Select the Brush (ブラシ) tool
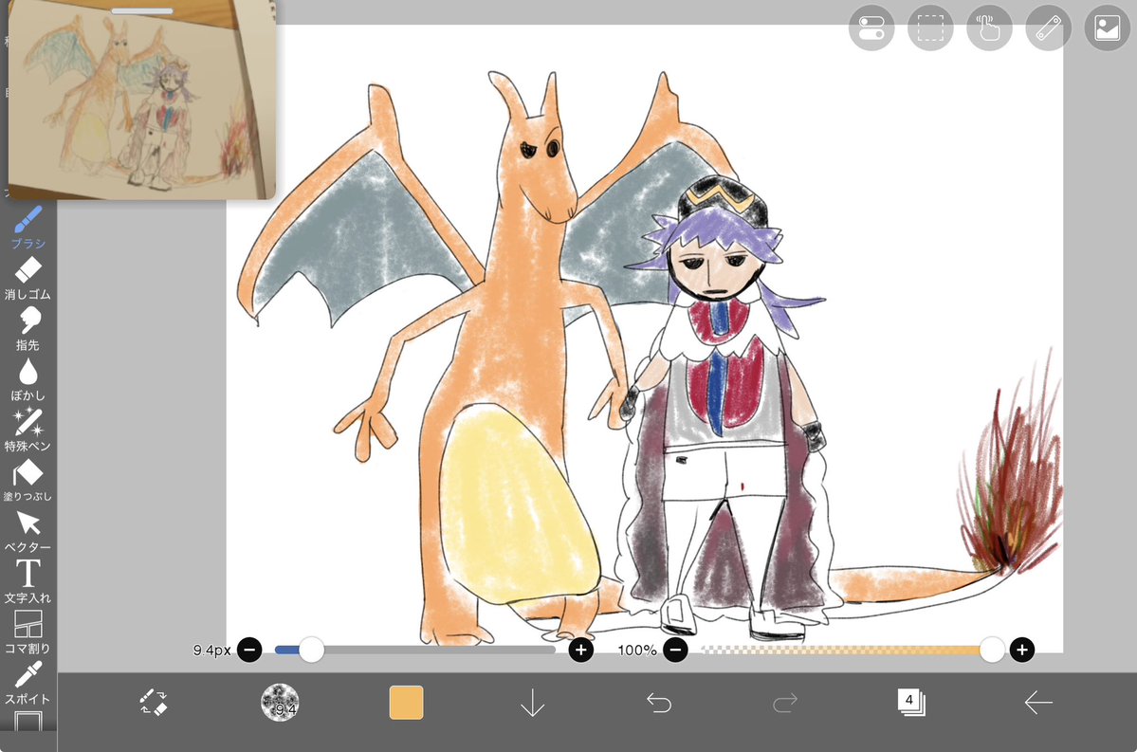Image resolution: width=1137 pixels, height=752 pixels. [x=28, y=227]
